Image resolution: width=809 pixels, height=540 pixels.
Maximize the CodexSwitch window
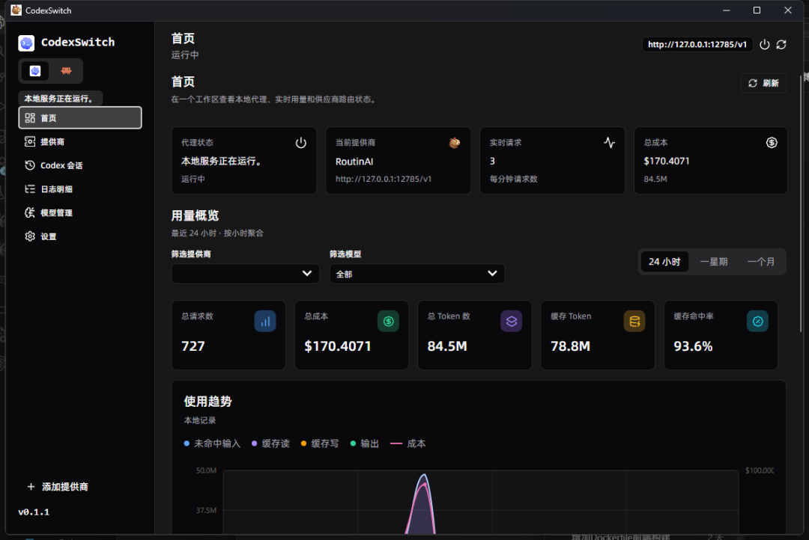coord(757,10)
